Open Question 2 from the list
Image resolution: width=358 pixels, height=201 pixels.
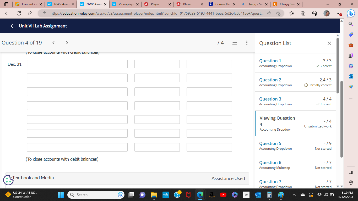[x=270, y=80]
